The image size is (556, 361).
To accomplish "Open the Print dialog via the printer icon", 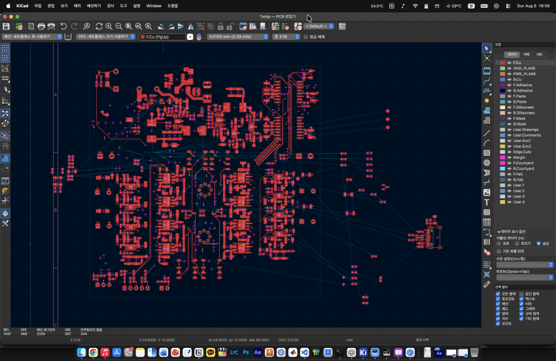I will [41, 26].
